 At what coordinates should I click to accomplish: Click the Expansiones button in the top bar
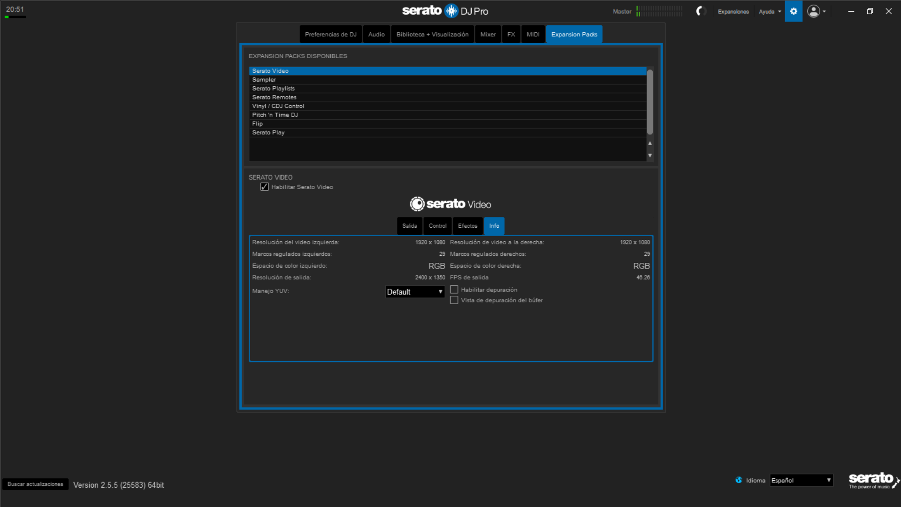click(733, 12)
